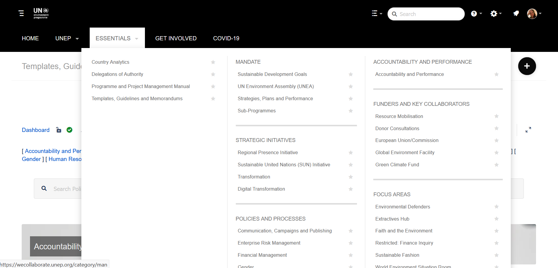The image size is (558, 268).
Task: Open Green Climate Fund page
Action: (x=397, y=165)
